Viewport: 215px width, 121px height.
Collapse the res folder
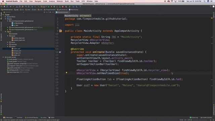(x=5, y=32)
